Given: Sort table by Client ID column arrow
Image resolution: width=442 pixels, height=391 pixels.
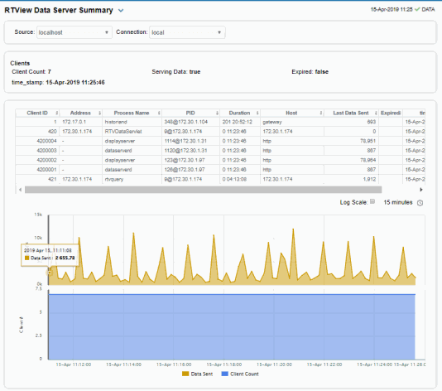Looking at the screenshot, I should pos(56,113).
